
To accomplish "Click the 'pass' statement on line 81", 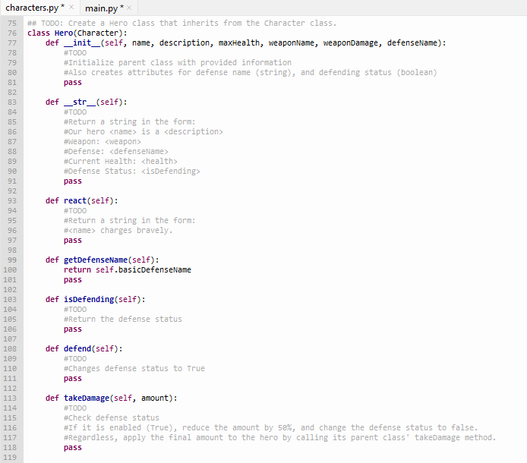I will (x=73, y=83).
